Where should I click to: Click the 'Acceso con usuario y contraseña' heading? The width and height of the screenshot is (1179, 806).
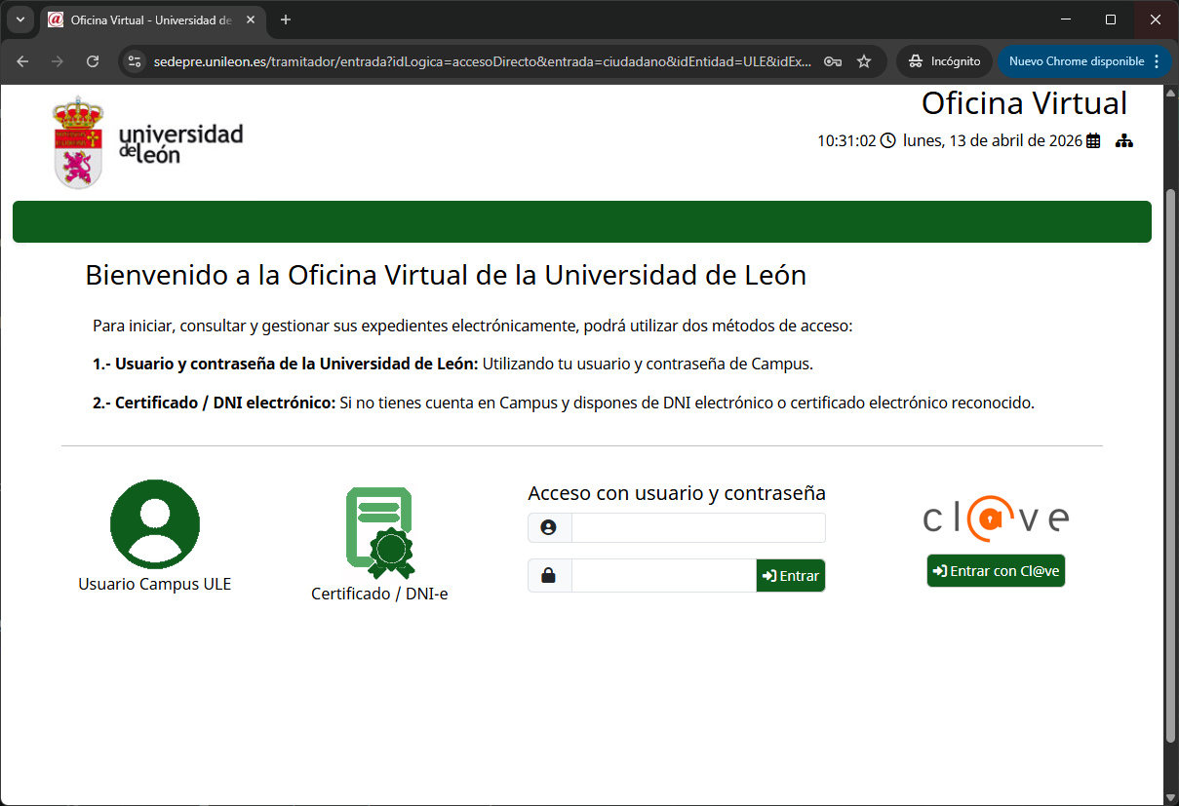tap(677, 493)
